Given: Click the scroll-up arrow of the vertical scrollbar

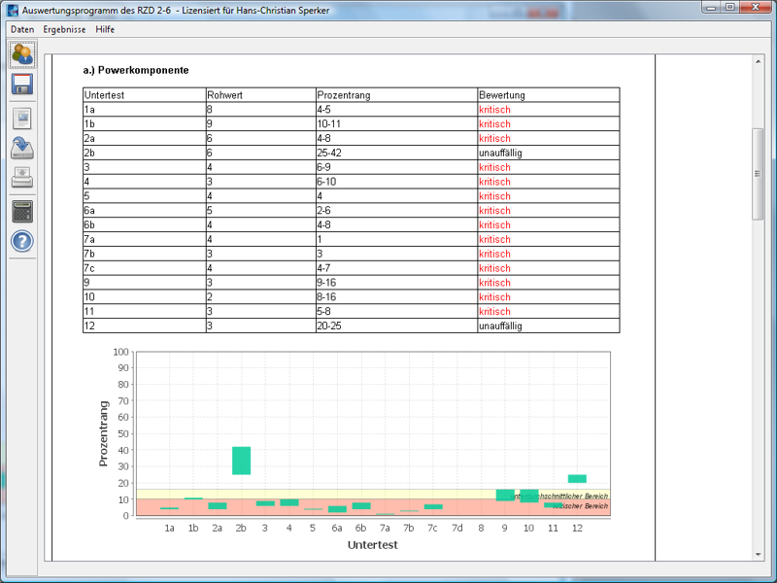Looking at the screenshot, I should point(759,61).
